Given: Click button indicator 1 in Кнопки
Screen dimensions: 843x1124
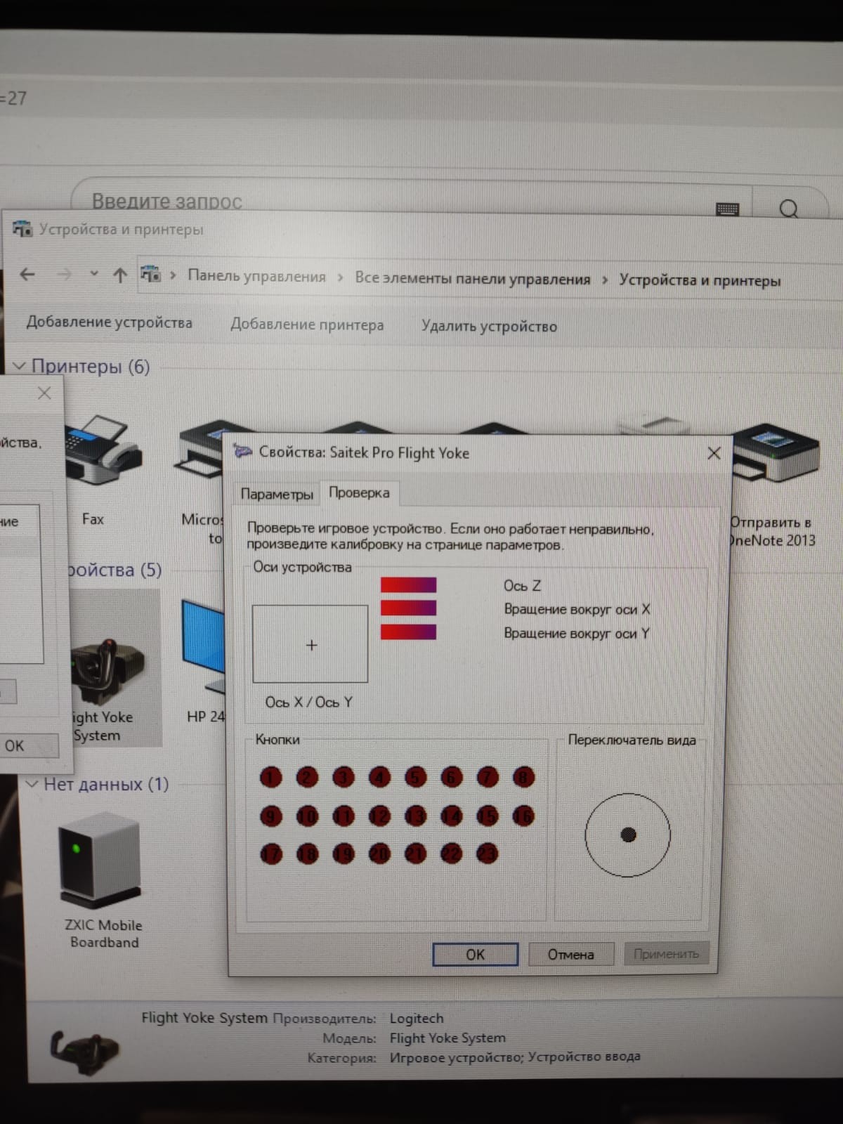Looking at the screenshot, I should (271, 777).
